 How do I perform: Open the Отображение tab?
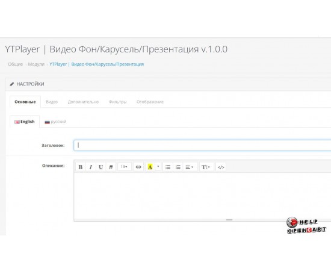pyautogui.click(x=150, y=102)
